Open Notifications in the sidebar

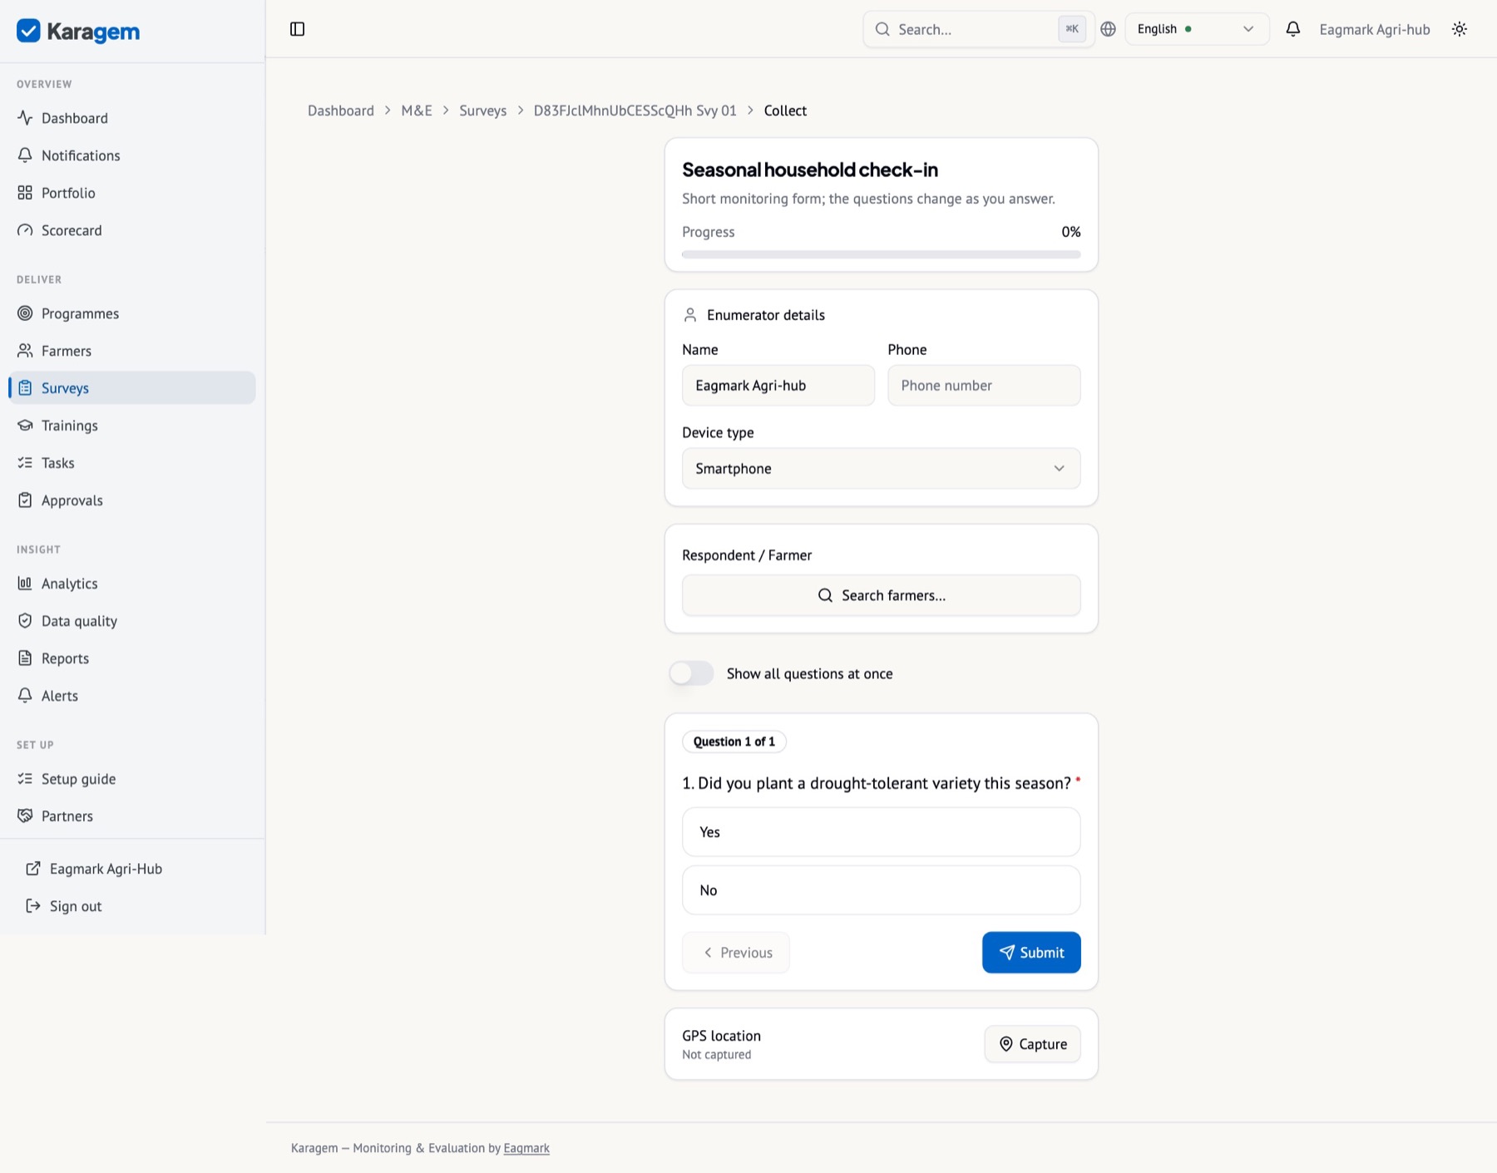point(132,155)
